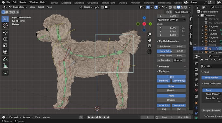Choose the Measure tool
Image resolution: width=222 pixels, height=123 pixels.
click(5, 66)
